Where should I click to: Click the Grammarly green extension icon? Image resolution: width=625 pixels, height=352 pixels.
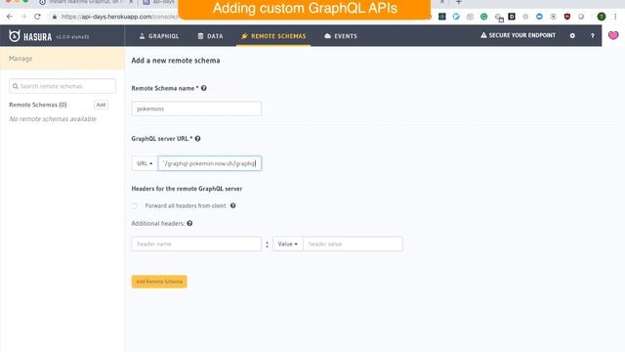484,17
